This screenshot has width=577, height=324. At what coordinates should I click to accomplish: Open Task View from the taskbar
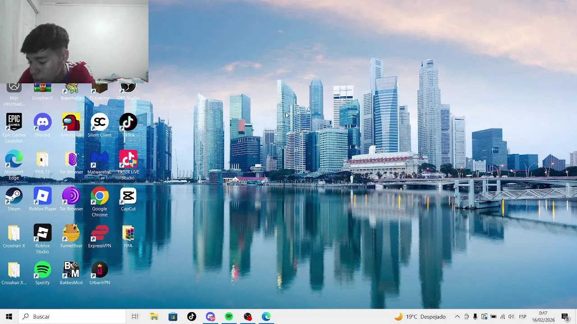135,316
